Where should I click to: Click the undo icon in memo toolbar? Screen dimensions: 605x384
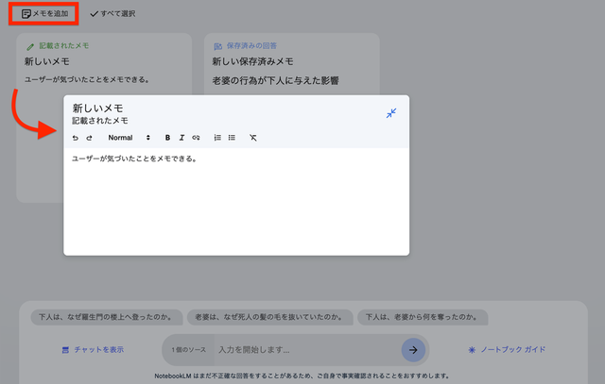pos(76,138)
